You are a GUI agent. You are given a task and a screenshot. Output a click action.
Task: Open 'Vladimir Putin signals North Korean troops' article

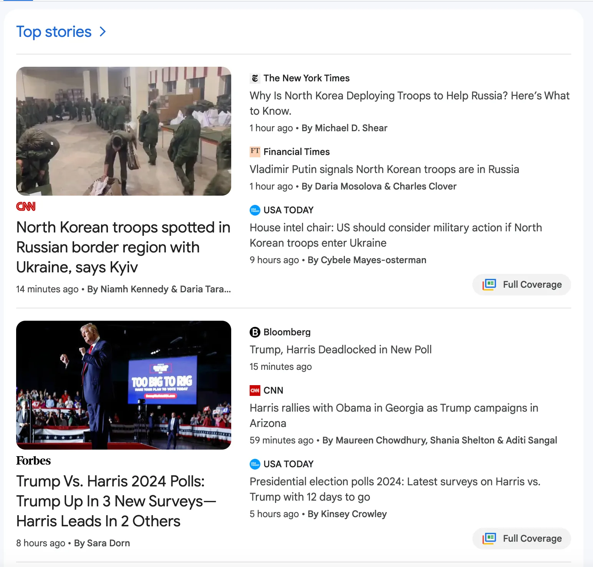(384, 169)
